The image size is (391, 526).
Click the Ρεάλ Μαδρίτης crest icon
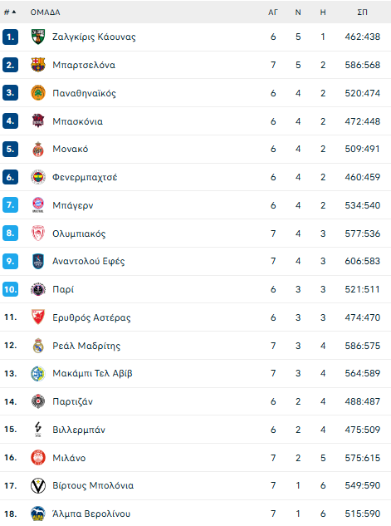[x=38, y=346]
